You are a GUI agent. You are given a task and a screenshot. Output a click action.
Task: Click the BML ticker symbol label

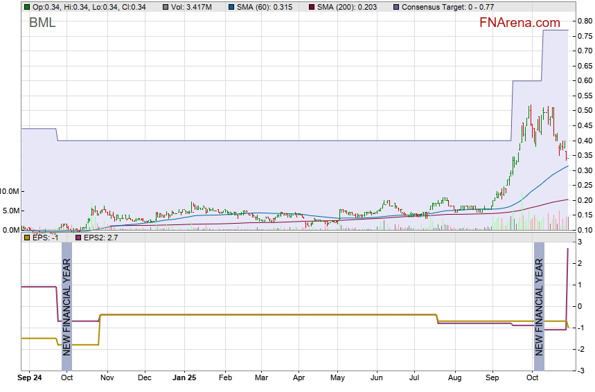click(42, 23)
